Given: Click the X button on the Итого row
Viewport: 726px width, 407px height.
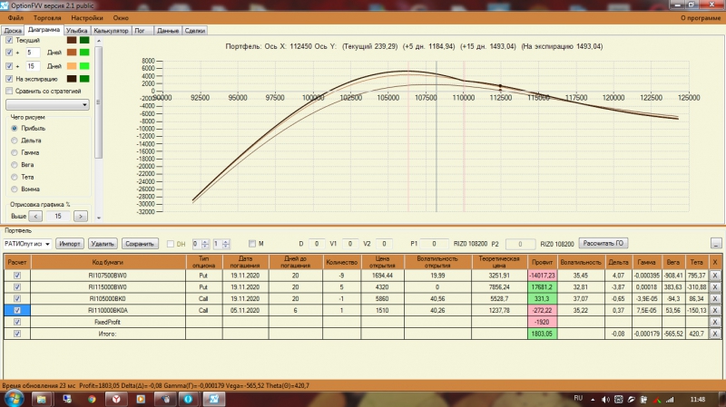Looking at the screenshot, I should pyautogui.click(x=715, y=334).
